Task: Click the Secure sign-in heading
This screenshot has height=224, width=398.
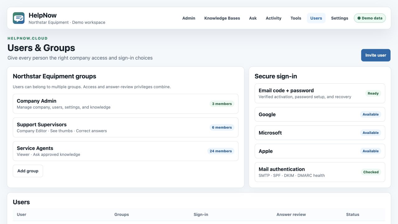Action: click(276, 76)
